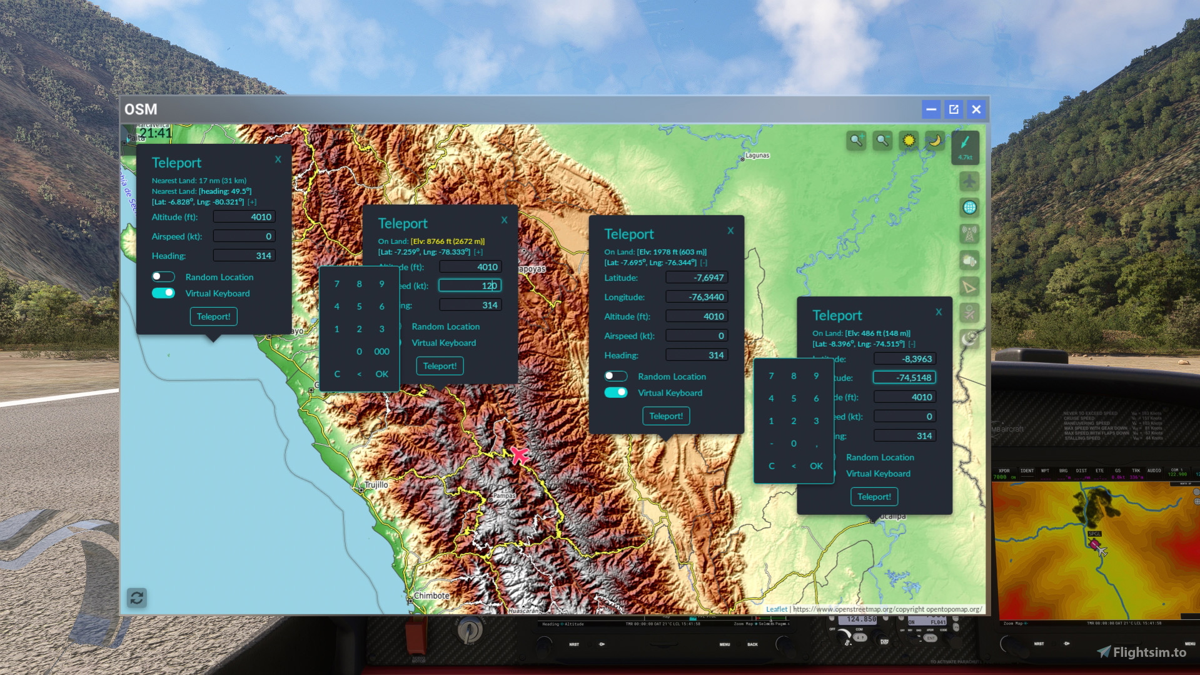1200x675 pixels.
Task: Click the Airspeed input showing 120
Action: click(x=470, y=285)
